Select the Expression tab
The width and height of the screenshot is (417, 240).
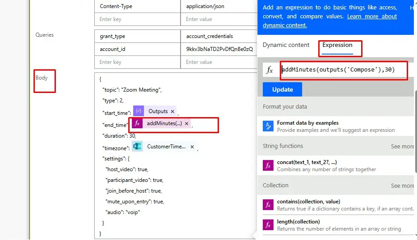click(x=337, y=45)
